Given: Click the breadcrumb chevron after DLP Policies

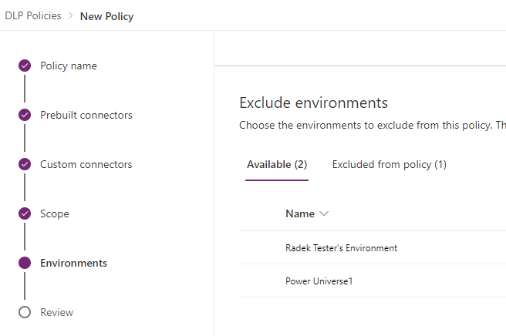Looking at the screenshot, I should click(71, 15).
